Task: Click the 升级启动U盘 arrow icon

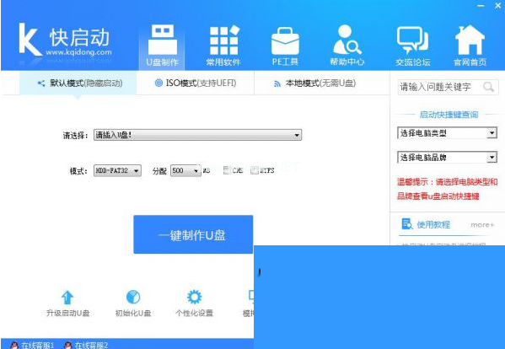Action: coord(67,298)
